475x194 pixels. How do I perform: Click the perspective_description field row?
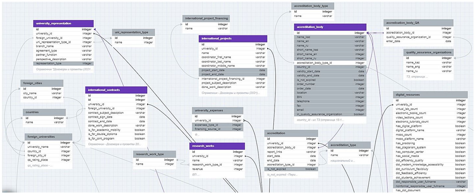(63, 59)
